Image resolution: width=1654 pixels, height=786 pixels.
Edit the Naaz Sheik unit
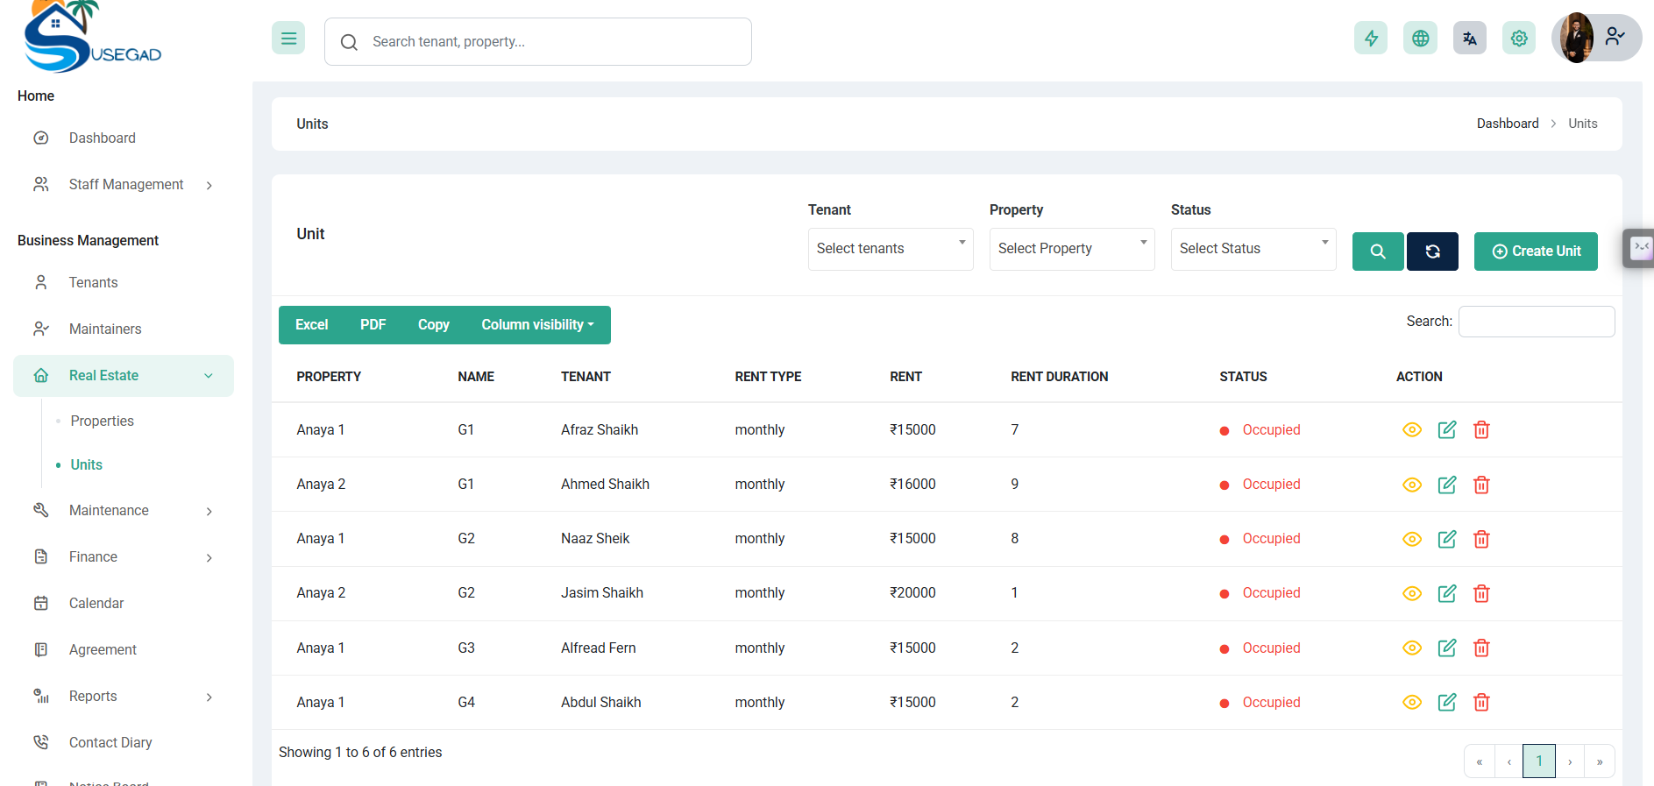pos(1447,539)
